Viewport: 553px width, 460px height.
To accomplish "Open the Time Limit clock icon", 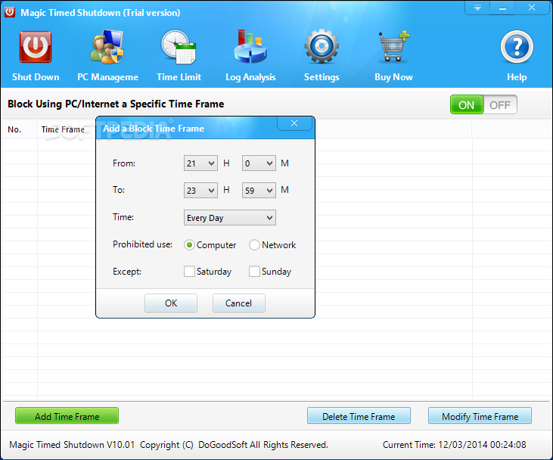I will pos(179,47).
